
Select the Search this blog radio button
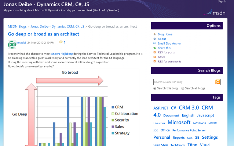[x=155, y=88]
